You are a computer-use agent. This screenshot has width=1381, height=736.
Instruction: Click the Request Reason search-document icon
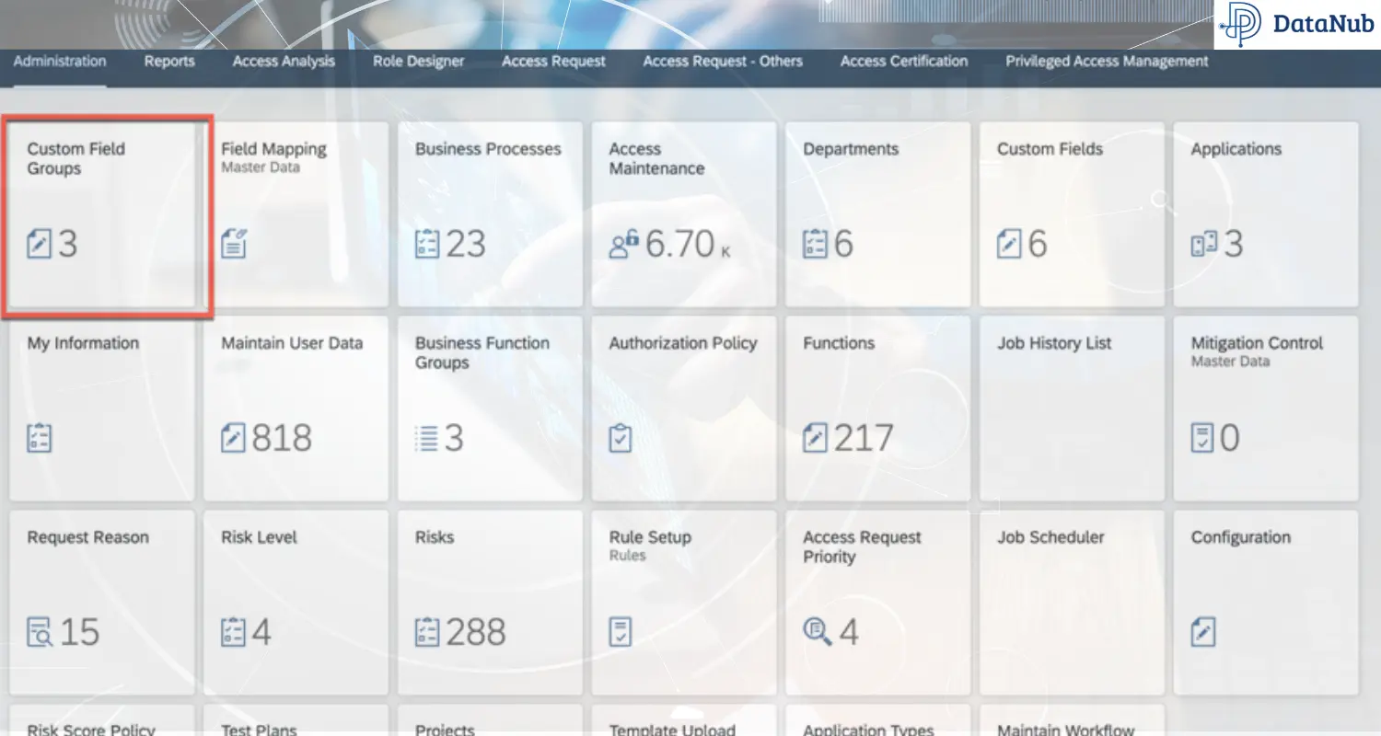pos(40,633)
